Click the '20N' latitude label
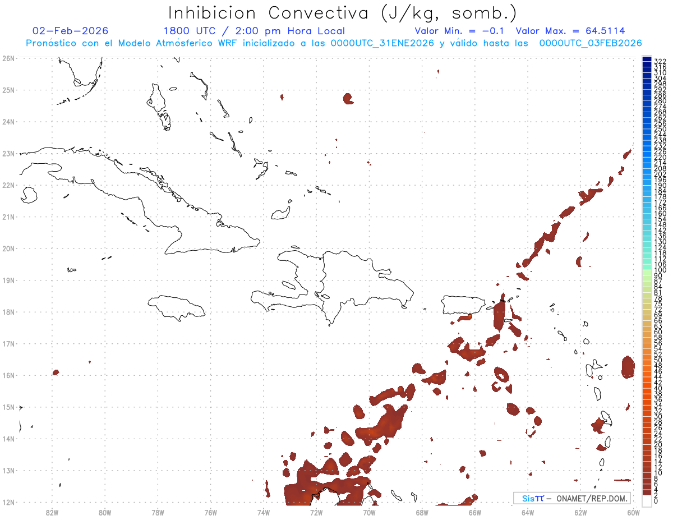The image size is (673, 520). tap(8, 249)
